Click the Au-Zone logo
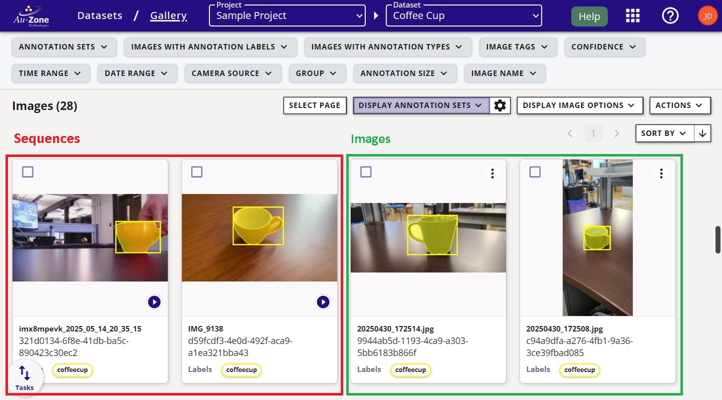722x400 pixels. [x=31, y=15]
